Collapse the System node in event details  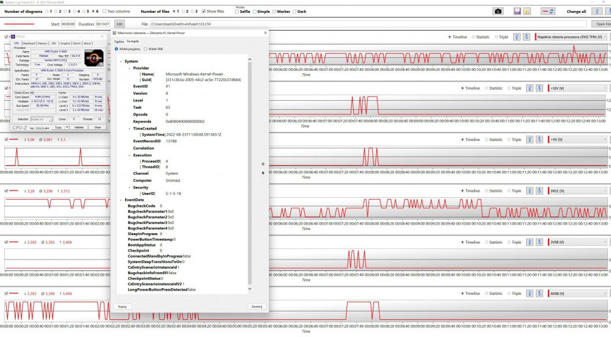(x=121, y=62)
